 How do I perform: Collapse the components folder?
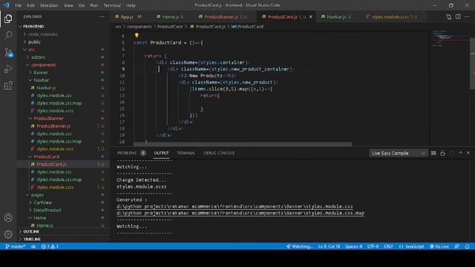tap(63, 65)
